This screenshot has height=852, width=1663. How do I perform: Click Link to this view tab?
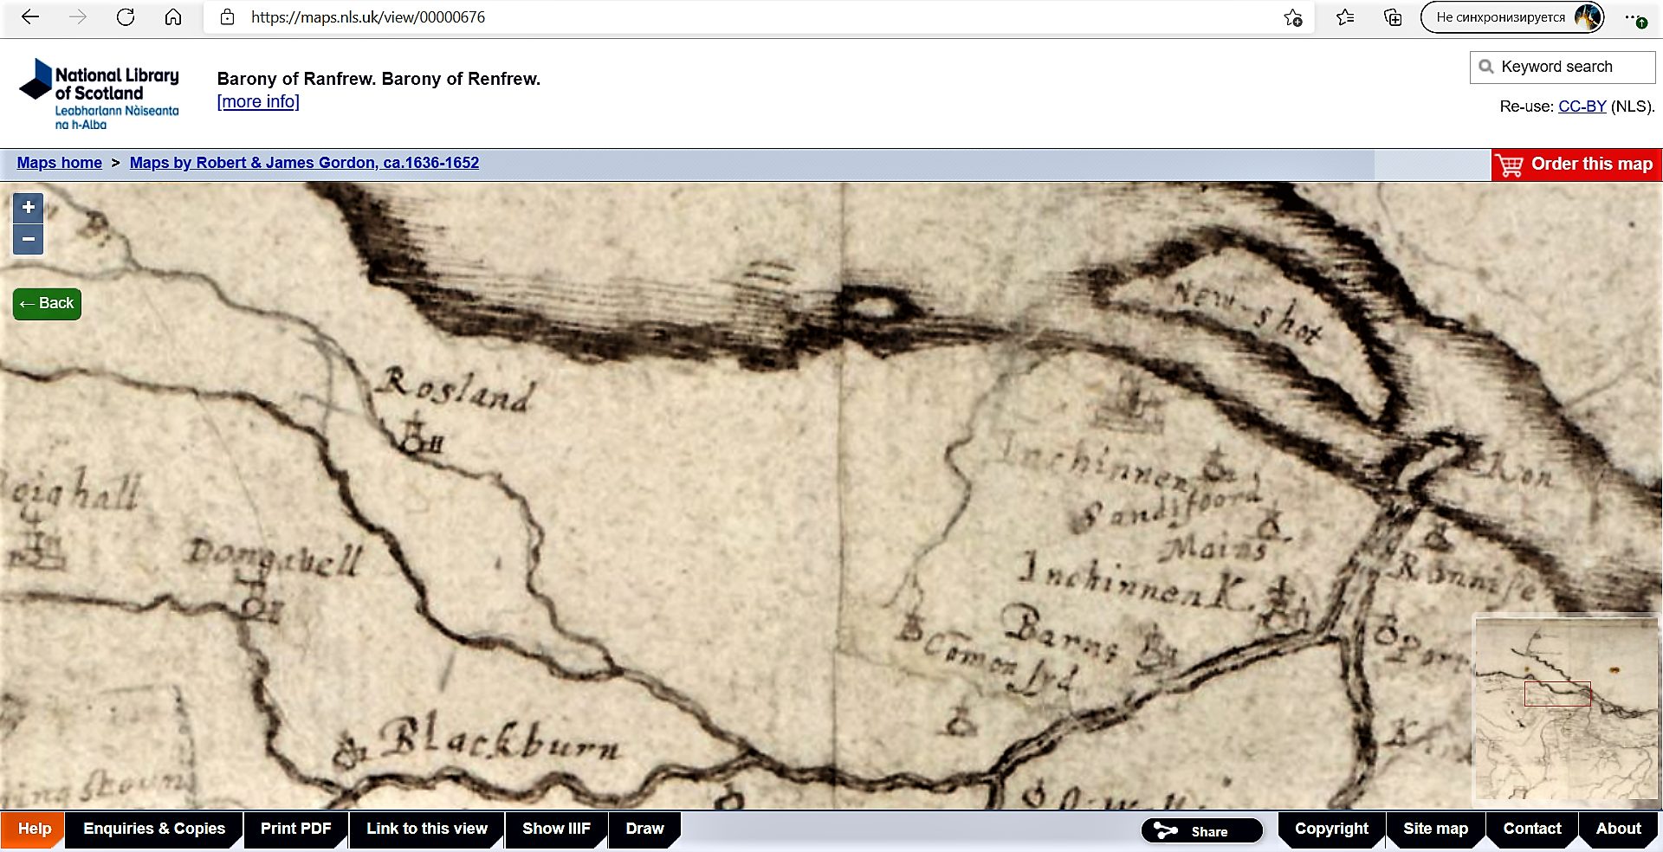[427, 829]
